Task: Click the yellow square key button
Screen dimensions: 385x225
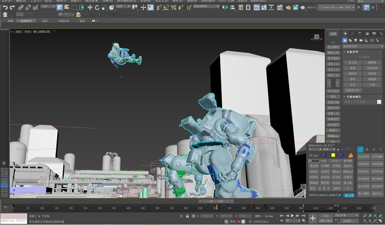Action: [x=333, y=155]
